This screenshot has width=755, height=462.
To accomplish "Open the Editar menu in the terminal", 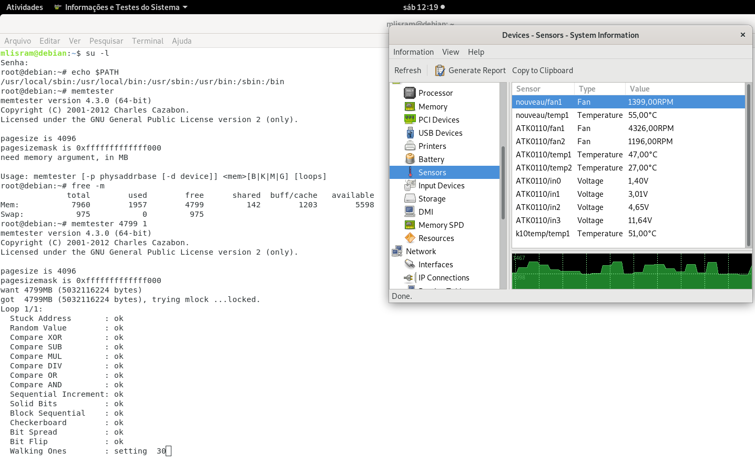I will tap(50, 41).
